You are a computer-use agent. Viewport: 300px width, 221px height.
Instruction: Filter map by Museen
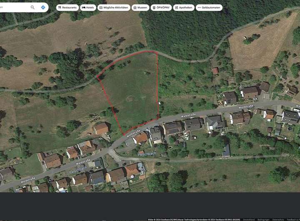(140, 8)
